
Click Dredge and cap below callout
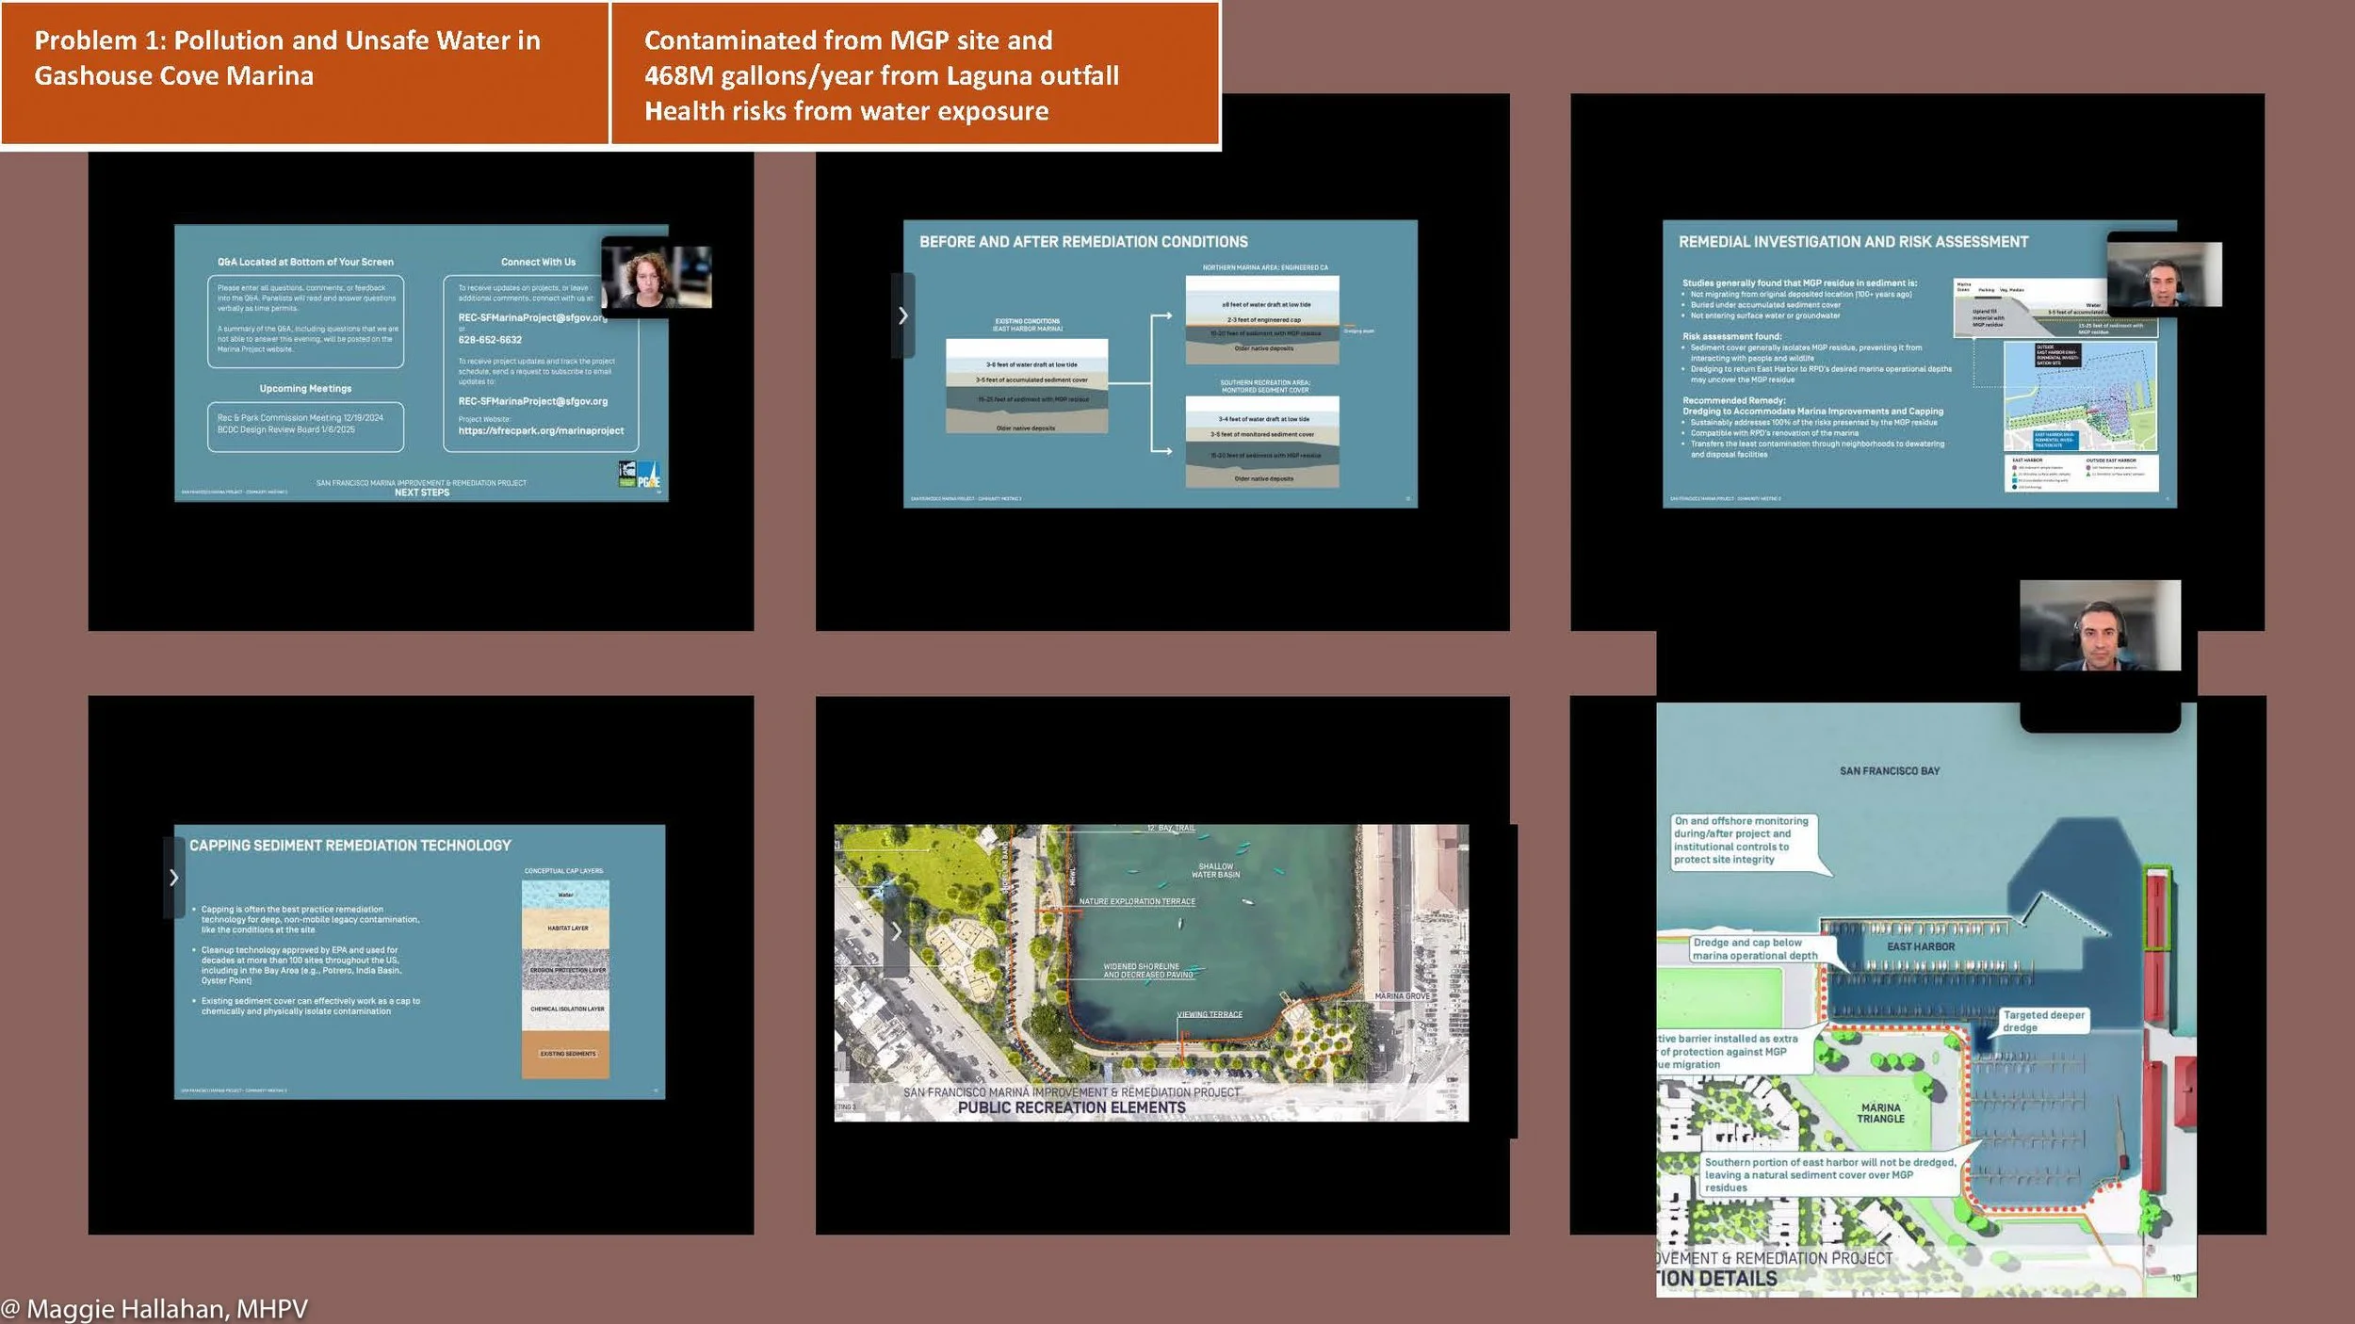point(1754,948)
